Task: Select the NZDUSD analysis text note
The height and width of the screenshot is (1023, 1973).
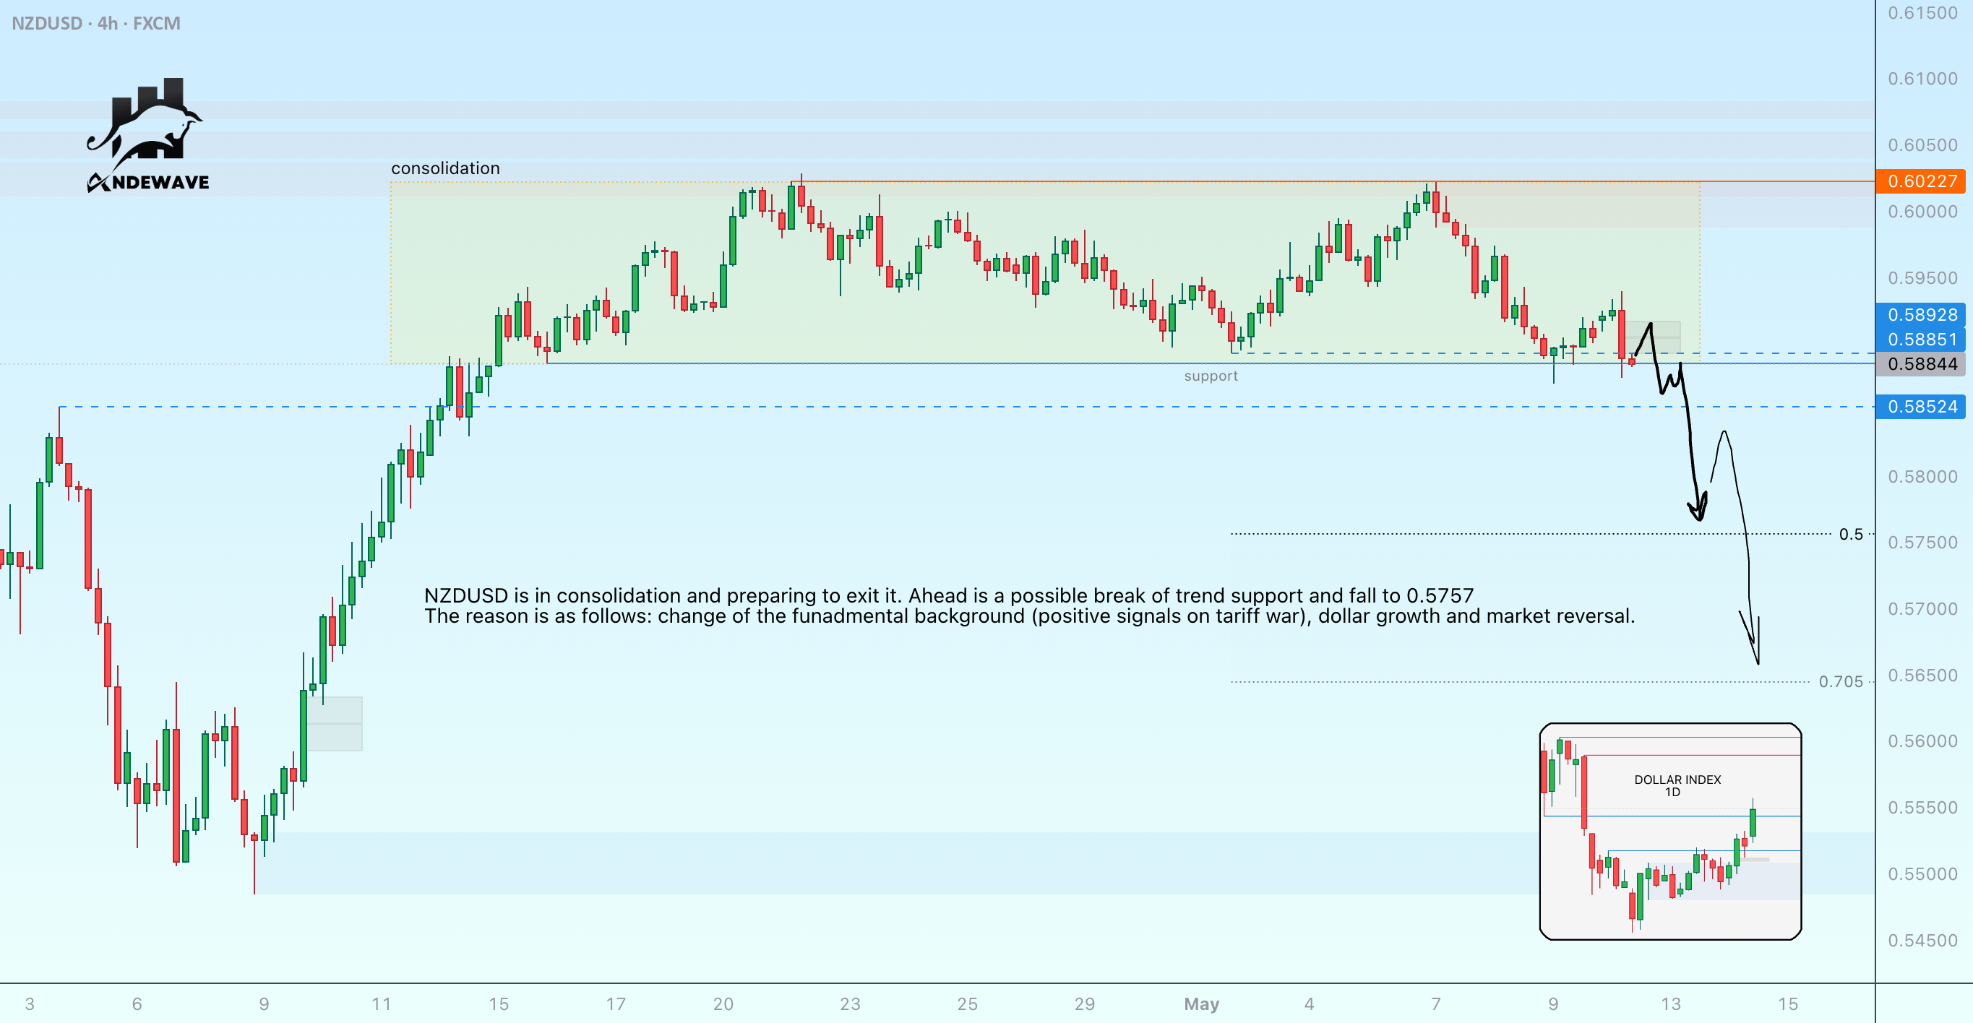Action: (1029, 605)
